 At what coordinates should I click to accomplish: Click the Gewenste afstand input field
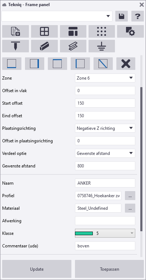point(105,166)
